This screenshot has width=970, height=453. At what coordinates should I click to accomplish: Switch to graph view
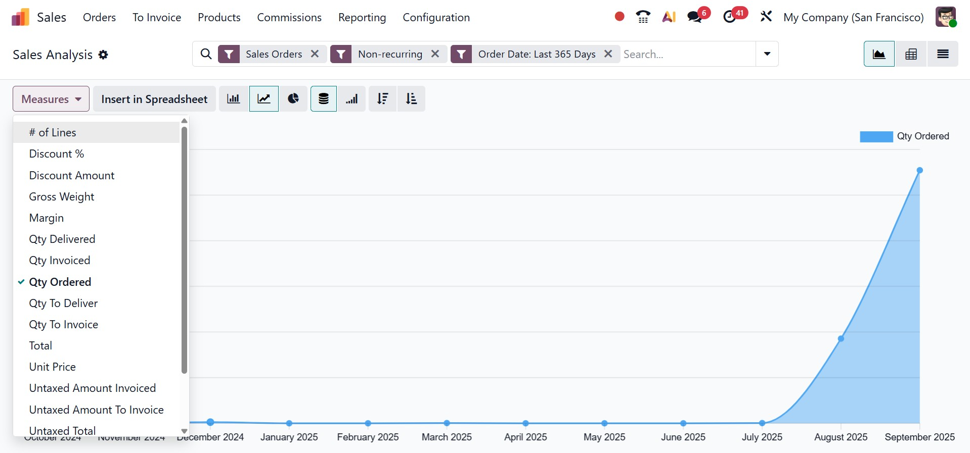pyautogui.click(x=879, y=54)
